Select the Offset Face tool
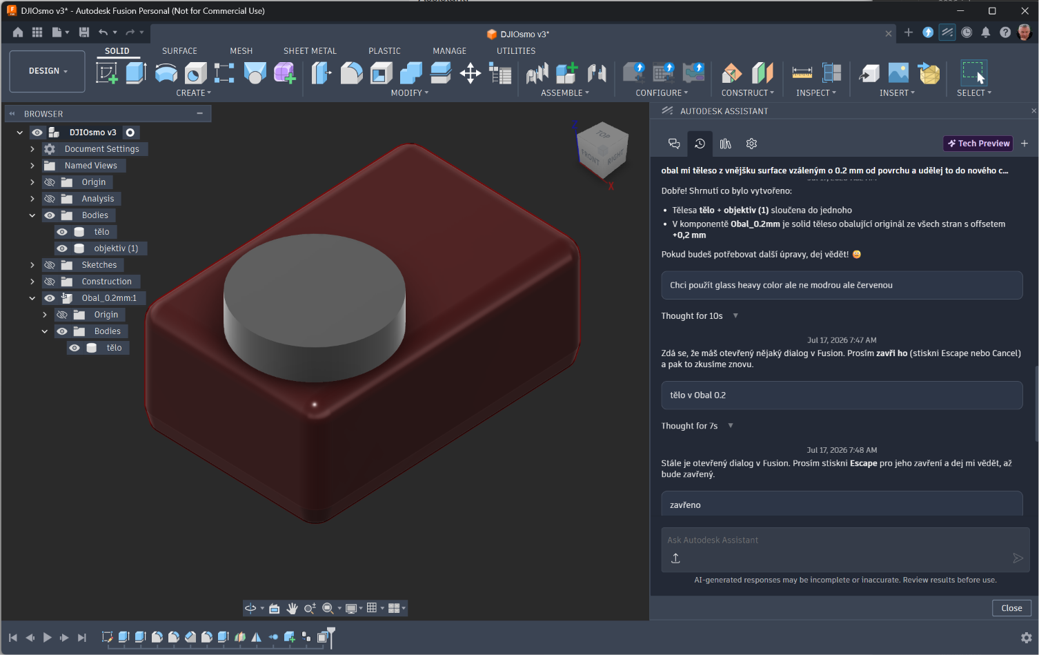 coord(440,72)
